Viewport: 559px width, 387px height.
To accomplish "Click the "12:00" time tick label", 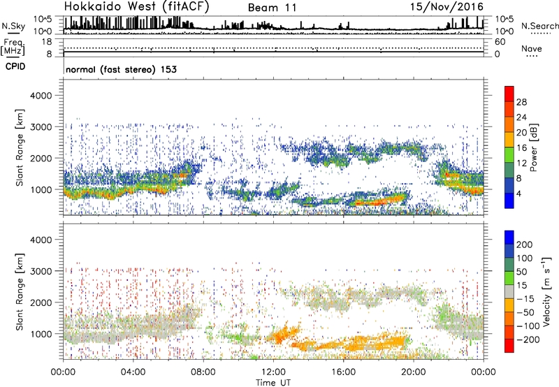I will click(x=273, y=372).
